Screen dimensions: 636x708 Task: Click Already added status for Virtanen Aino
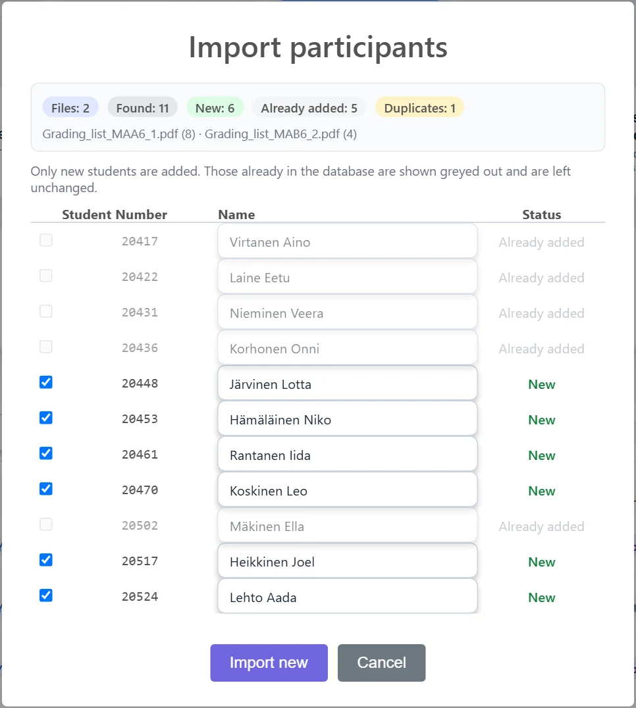(542, 243)
